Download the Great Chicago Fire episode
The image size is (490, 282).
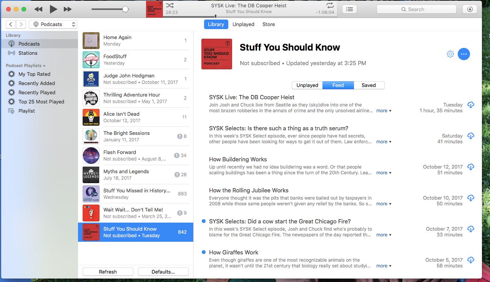pyautogui.click(x=471, y=229)
